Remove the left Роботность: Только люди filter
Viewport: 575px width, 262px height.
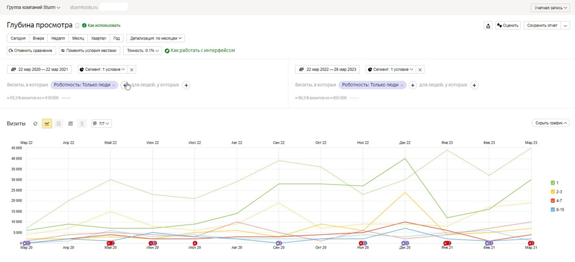click(x=114, y=85)
